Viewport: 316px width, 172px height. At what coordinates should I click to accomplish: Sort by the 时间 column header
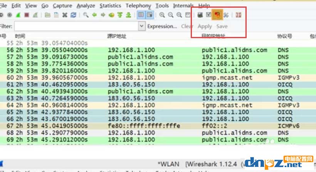coord(20,36)
